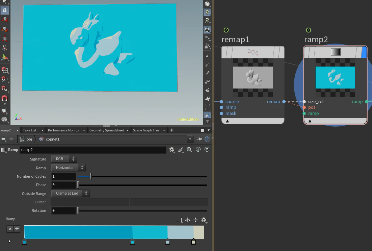The width and height of the screenshot is (372, 251).
Task: Toggle display points dot icon
Action: [x=207, y=56]
